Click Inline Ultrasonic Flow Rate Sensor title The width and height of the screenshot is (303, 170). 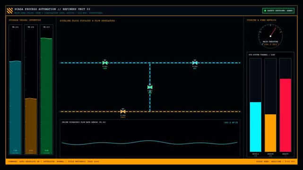point(84,122)
